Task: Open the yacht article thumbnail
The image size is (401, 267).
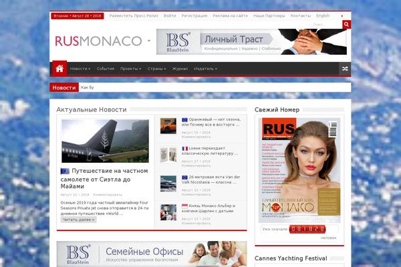Action: [168, 184]
